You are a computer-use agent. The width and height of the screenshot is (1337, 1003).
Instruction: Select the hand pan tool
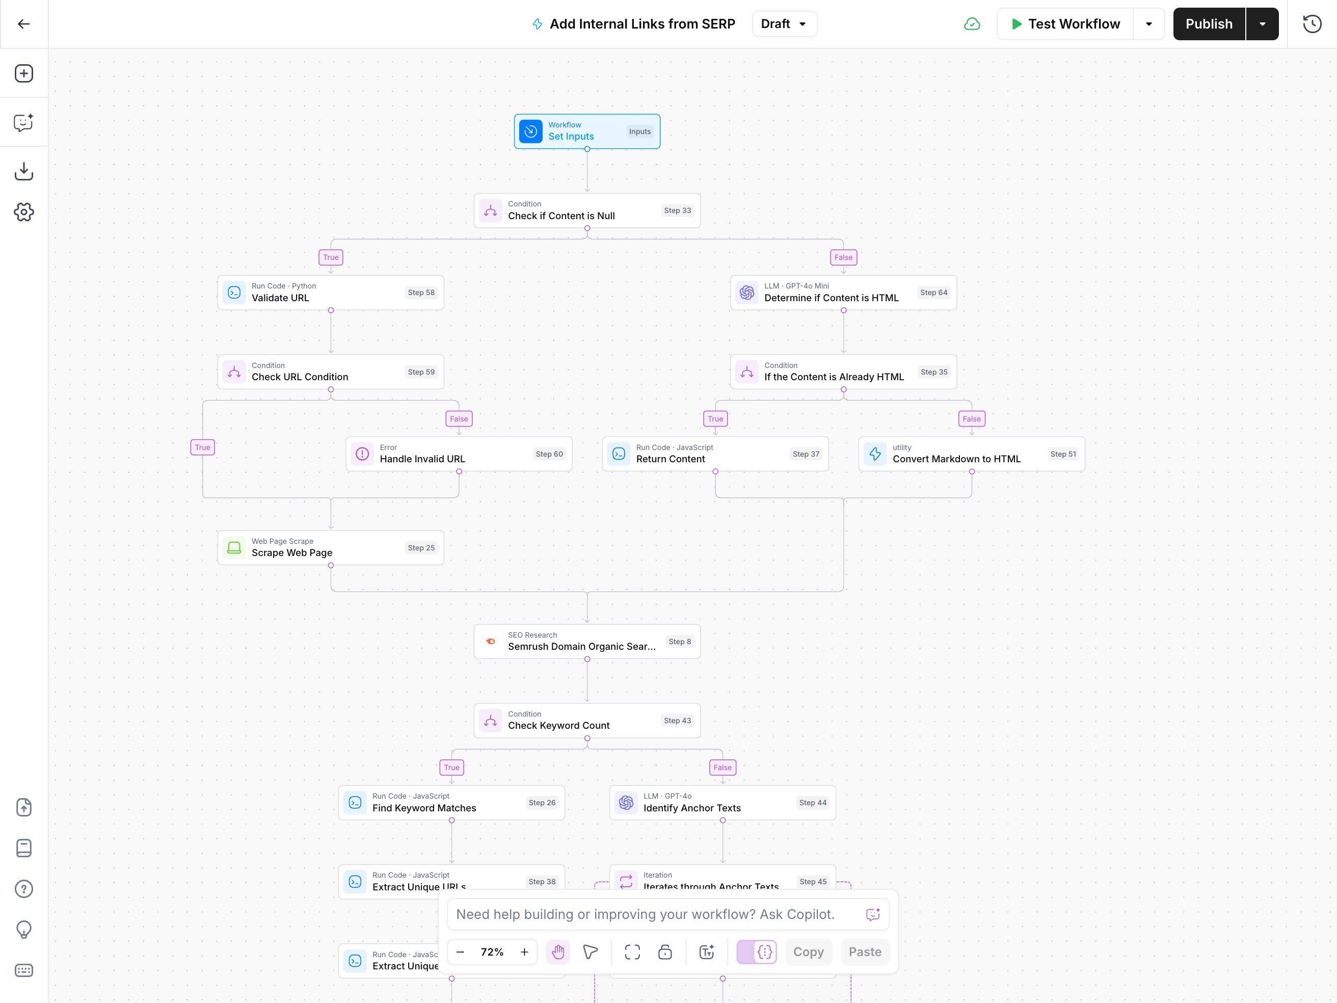[x=558, y=952]
